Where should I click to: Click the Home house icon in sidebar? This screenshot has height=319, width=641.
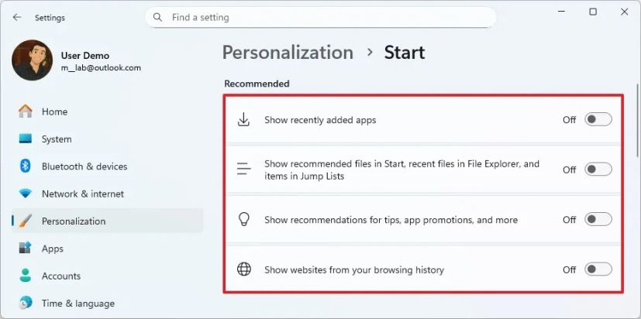[x=26, y=111]
